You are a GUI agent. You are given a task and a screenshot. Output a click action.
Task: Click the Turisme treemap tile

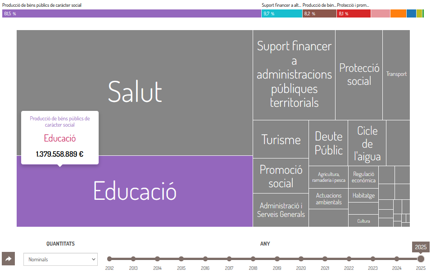[281, 139]
